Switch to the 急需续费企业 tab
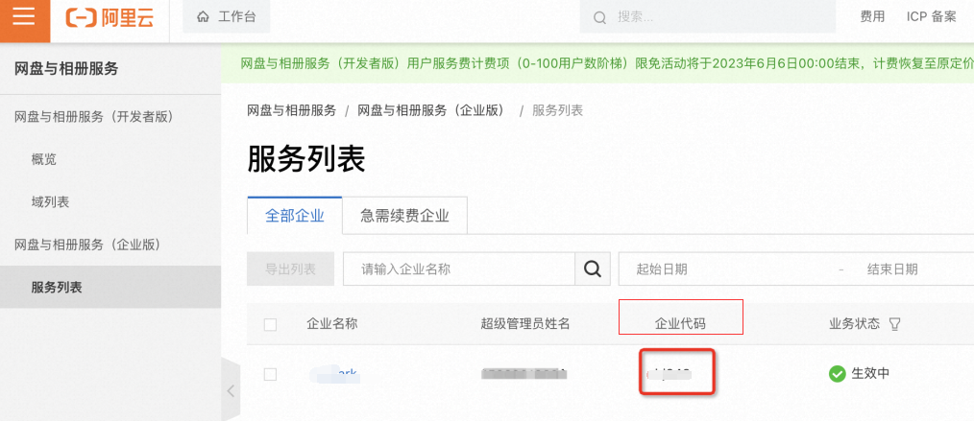 (404, 216)
